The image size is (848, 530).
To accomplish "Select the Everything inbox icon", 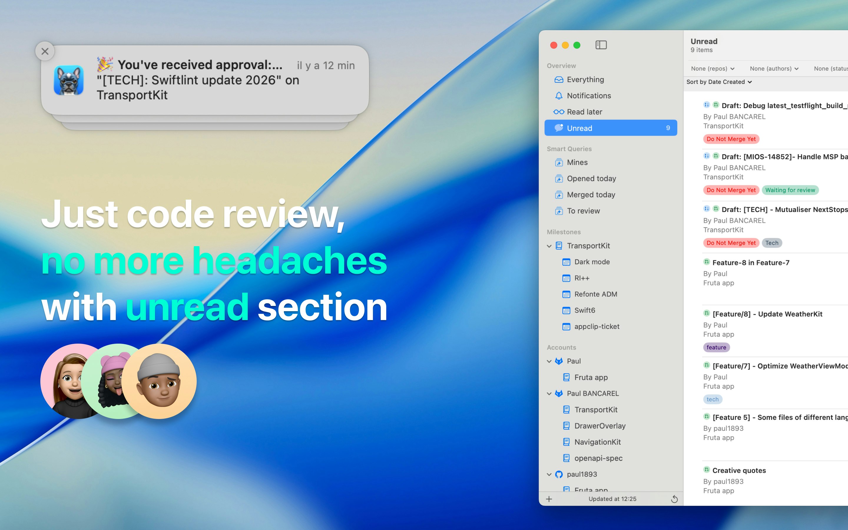I will [x=559, y=79].
